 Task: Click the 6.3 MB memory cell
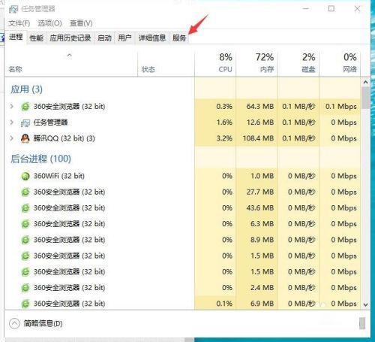tap(256, 224)
